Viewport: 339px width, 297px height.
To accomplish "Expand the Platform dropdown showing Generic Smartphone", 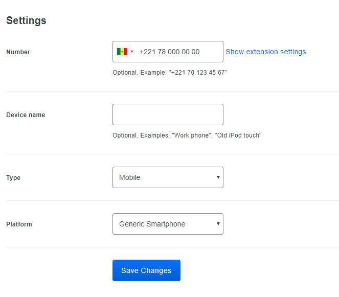I will [164, 224].
